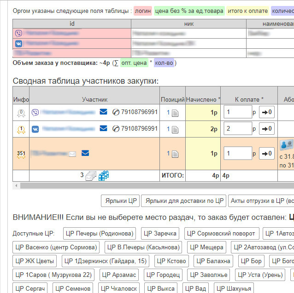Select ЦР Сормовский поворот
The width and height of the screenshot is (294, 293).
point(222,233)
